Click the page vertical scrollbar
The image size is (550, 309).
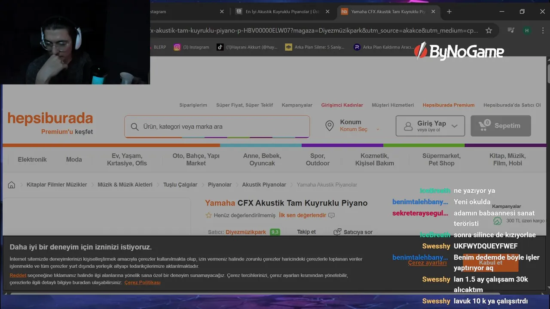tap(548, 74)
